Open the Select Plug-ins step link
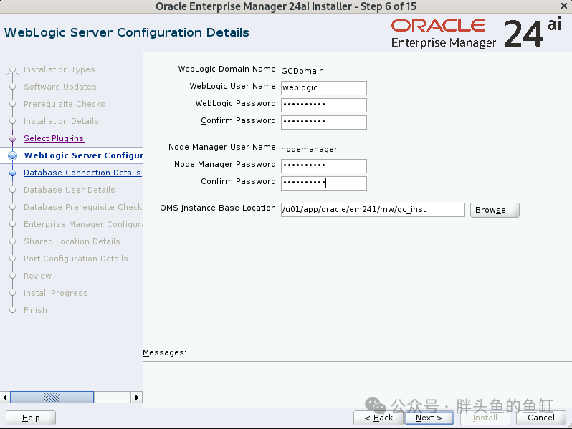 (54, 138)
